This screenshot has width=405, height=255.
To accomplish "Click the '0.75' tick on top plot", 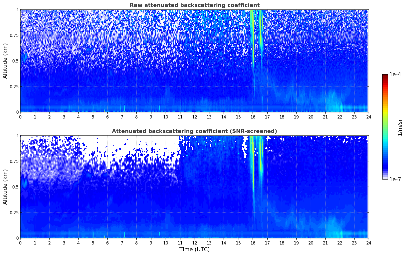I will (14, 35).
